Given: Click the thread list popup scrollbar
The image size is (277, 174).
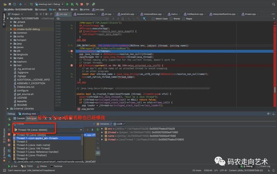Looking at the screenshot, I should pyautogui.click(x=82, y=140).
